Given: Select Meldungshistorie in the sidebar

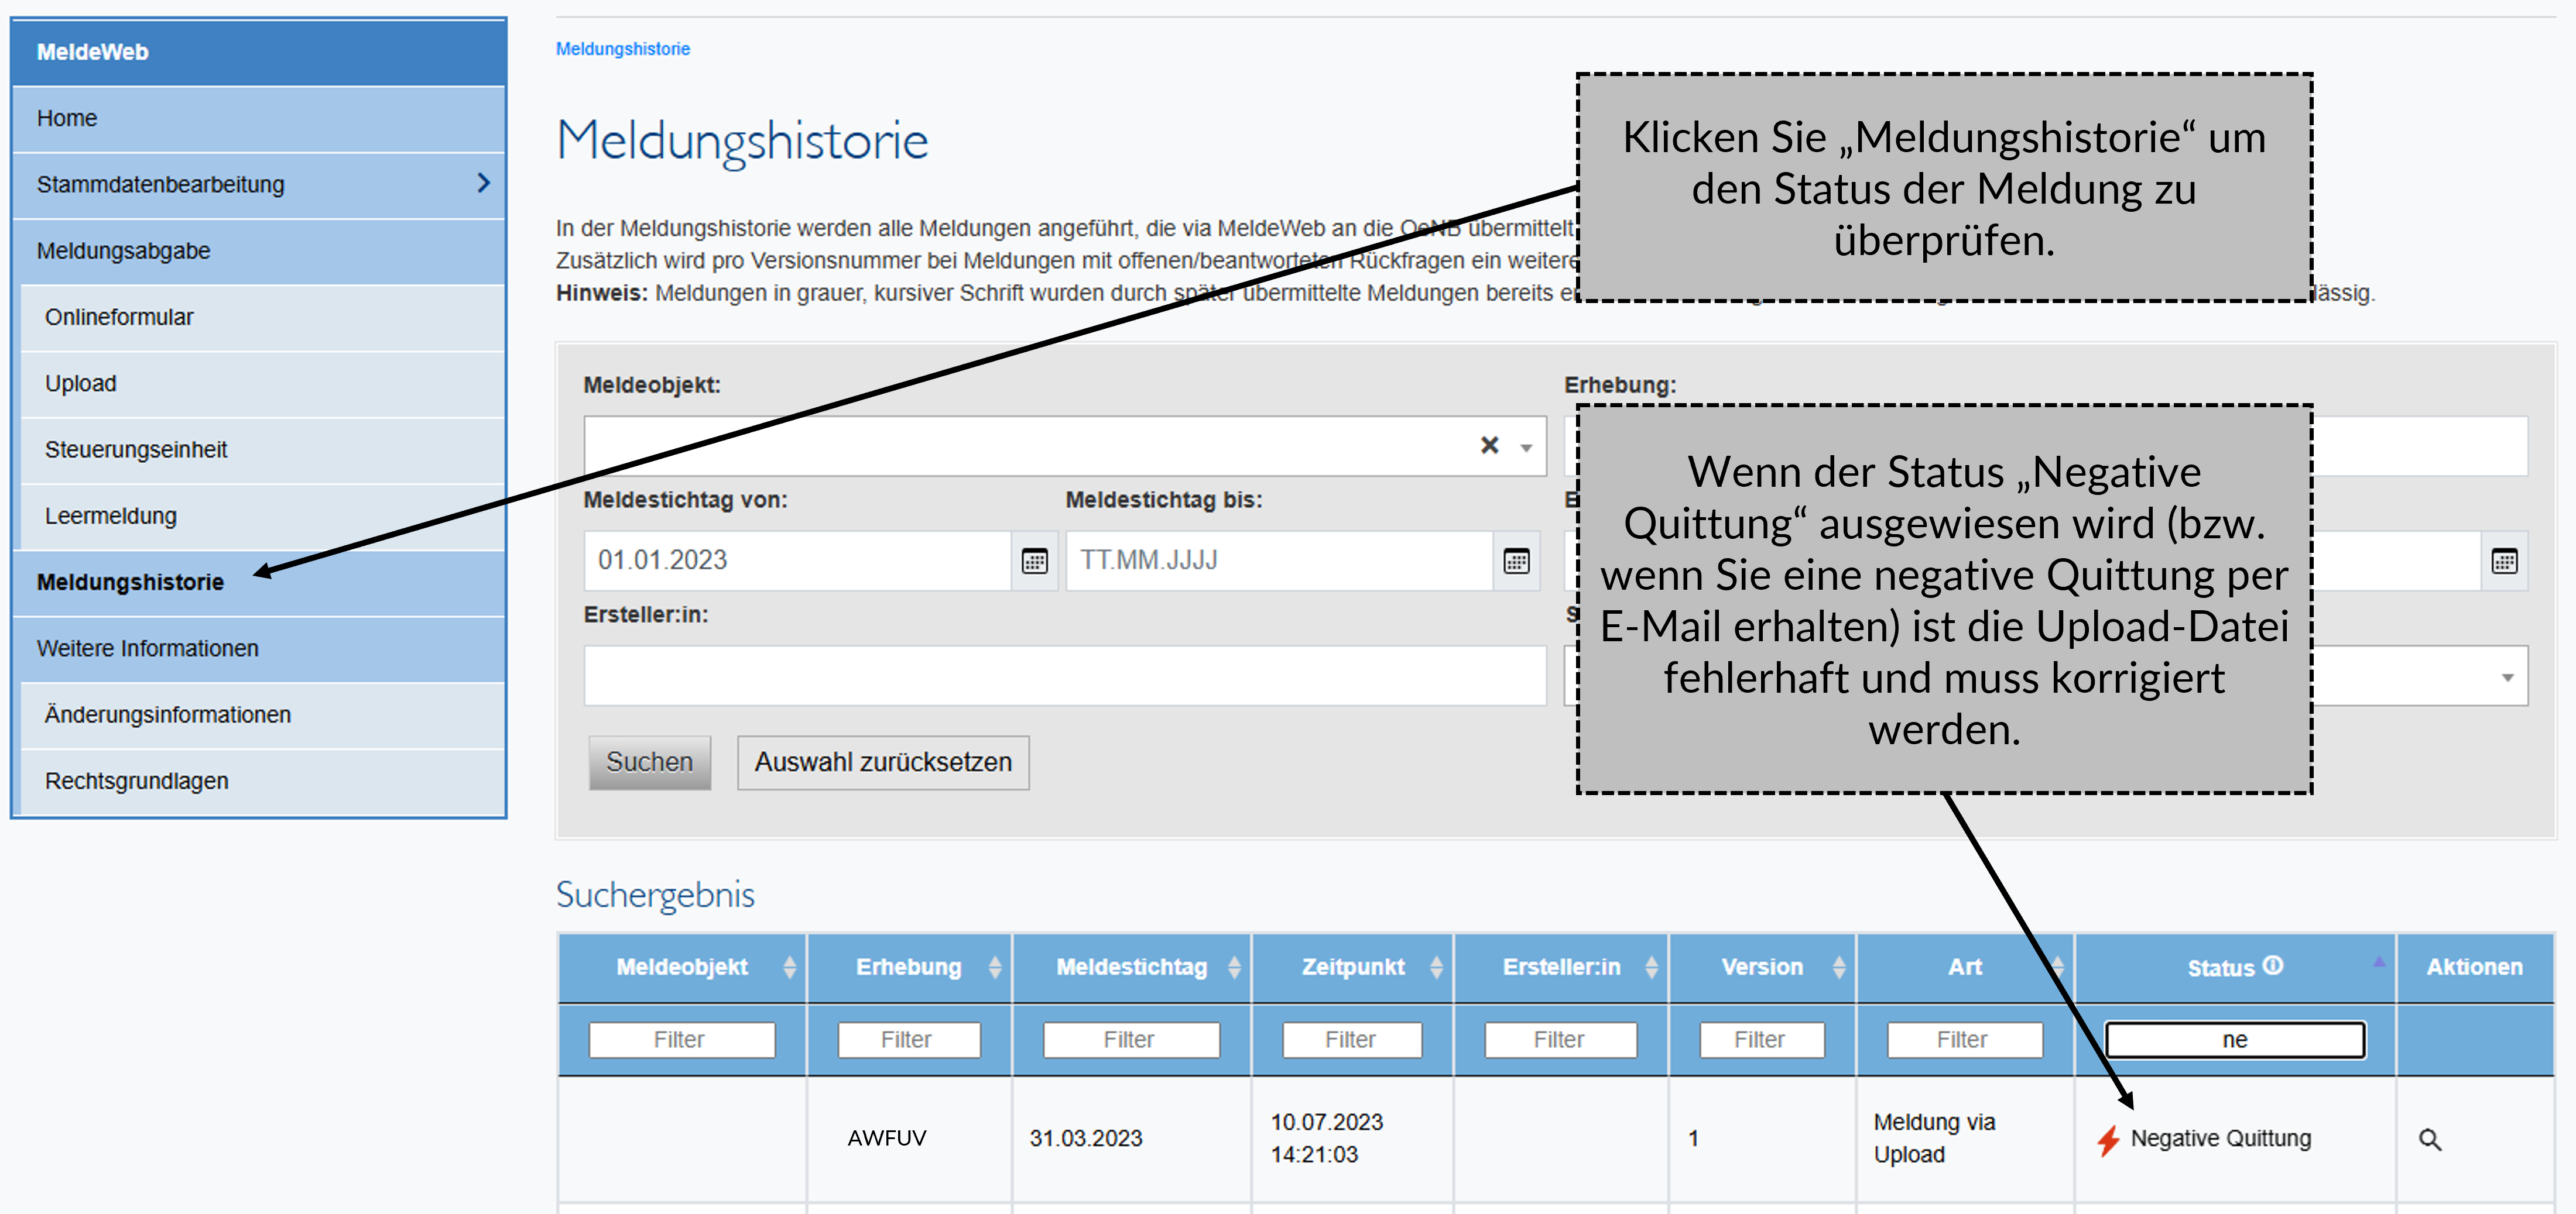Looking at the screenshot, I should (x=130, y=582).
